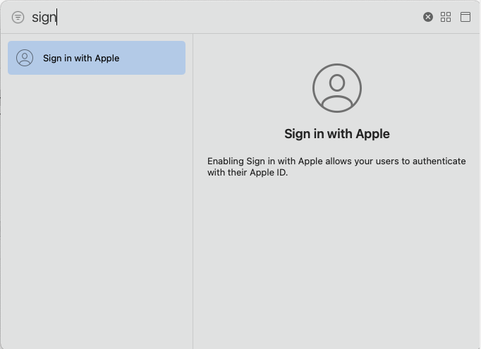Clear the "sign" search text

point(428,17)
